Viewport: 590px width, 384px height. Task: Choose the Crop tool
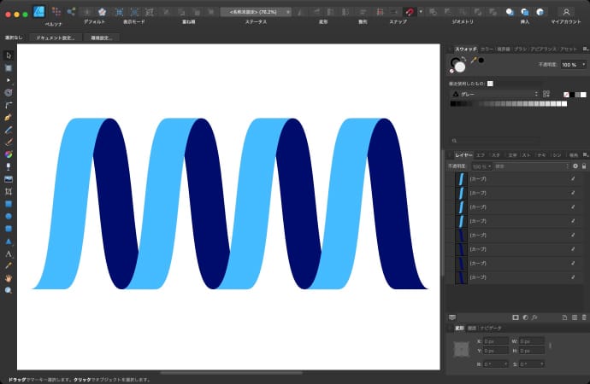tap(9, 192)
